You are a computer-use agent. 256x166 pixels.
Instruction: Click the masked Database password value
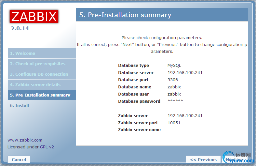tap(175, 100)
